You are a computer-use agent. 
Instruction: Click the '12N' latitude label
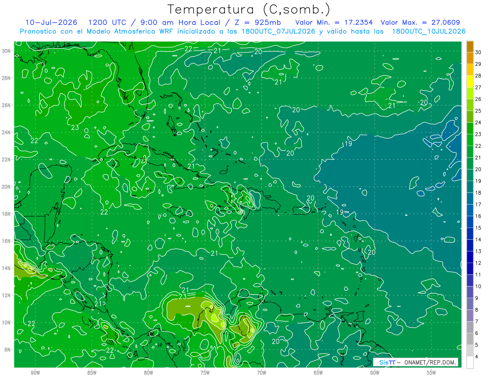point(7,295)
